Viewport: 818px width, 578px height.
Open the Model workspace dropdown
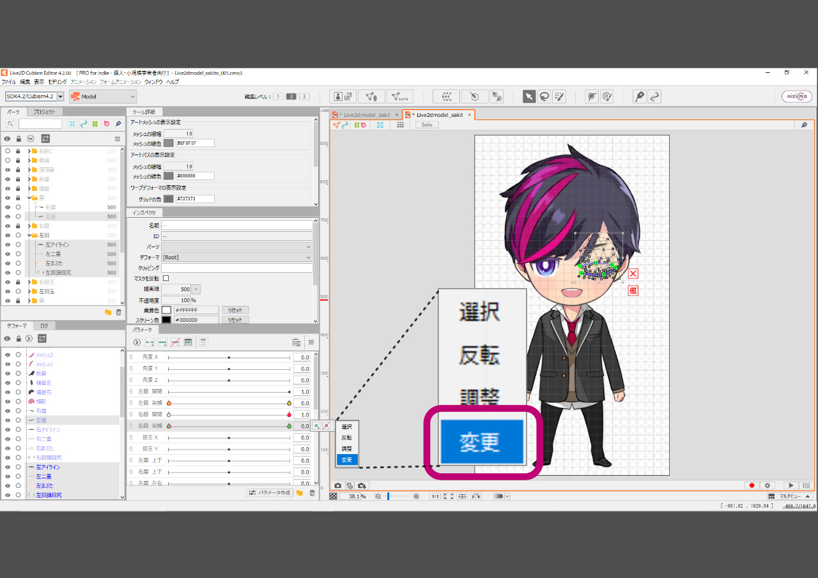click(103, 96)
